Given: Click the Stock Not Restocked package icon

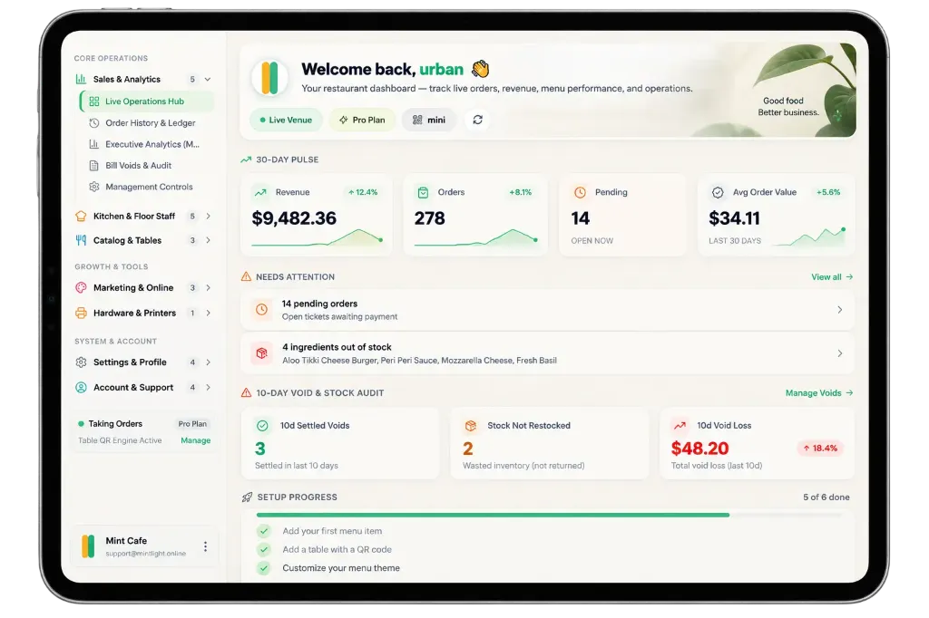Looking at the screenshot, I should 471,426.
